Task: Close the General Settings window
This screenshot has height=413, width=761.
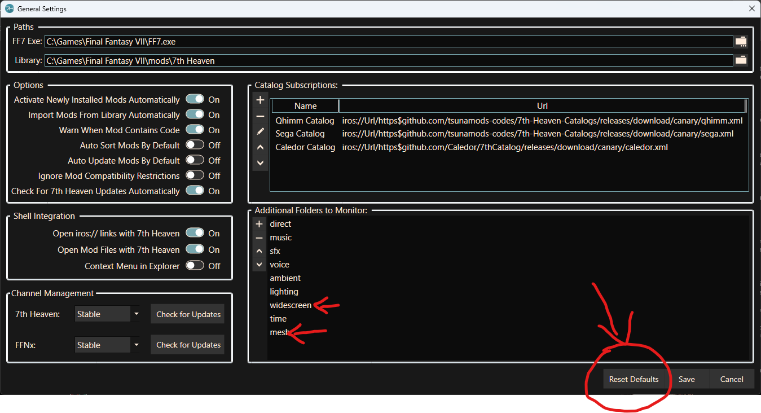Action: (751, 8)
